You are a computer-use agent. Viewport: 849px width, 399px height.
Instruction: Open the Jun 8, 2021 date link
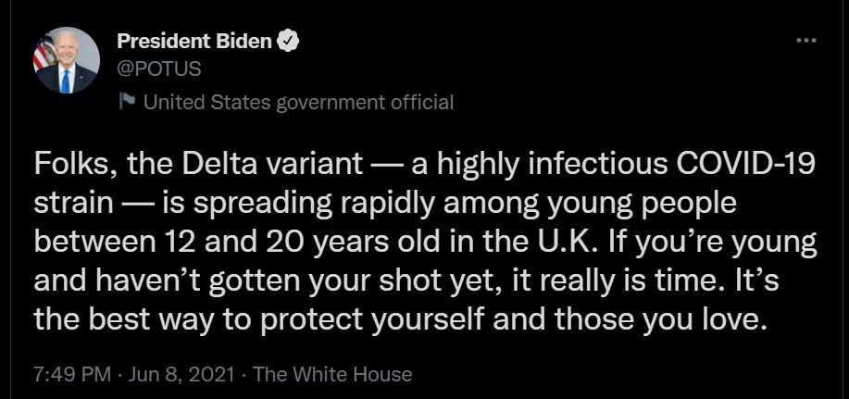pos(181,374)
